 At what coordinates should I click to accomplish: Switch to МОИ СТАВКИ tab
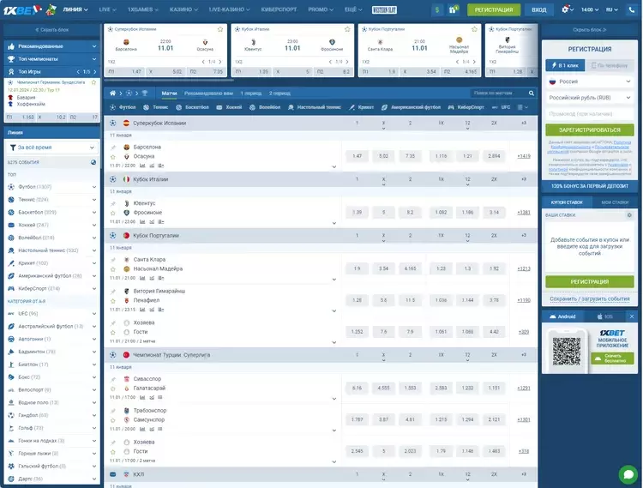tap(615, 202)
